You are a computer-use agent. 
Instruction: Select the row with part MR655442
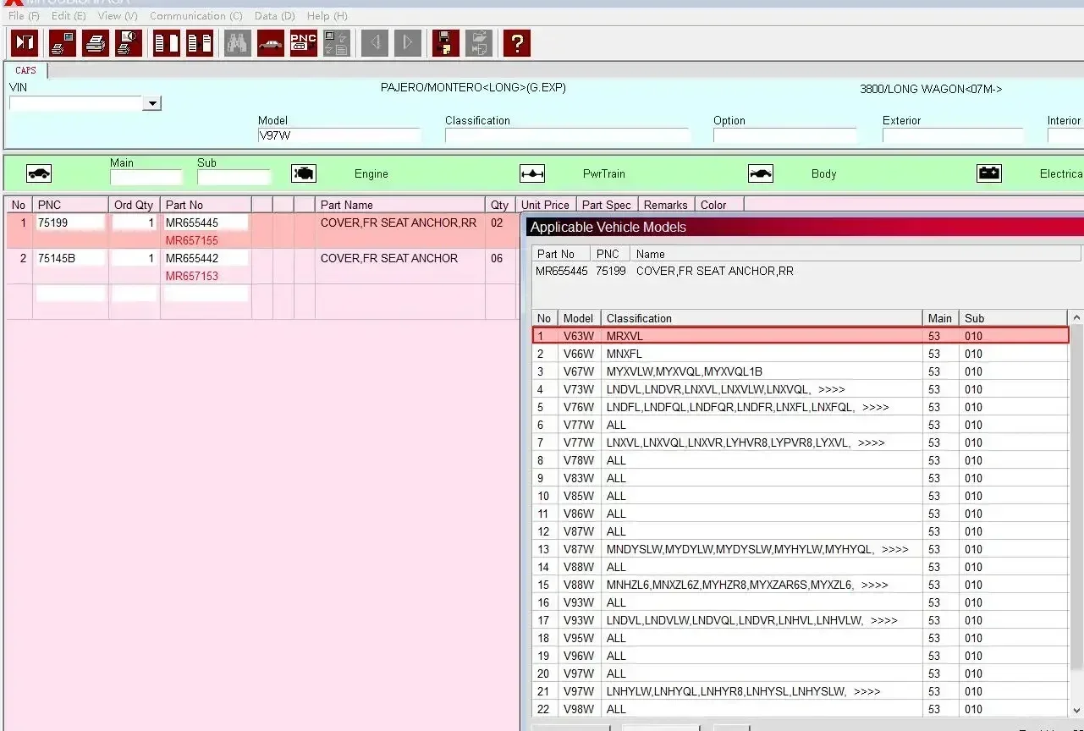pos(261,267)
